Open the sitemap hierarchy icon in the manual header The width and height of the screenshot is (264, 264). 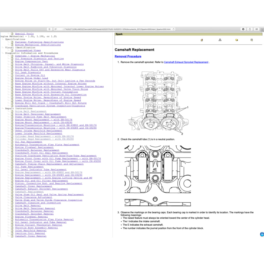coord(220,40)
